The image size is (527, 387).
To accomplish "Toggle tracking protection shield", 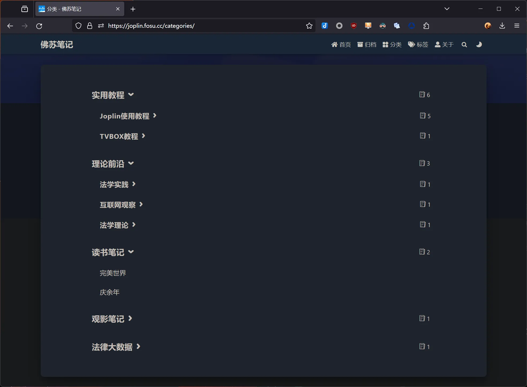I will 79,25.
